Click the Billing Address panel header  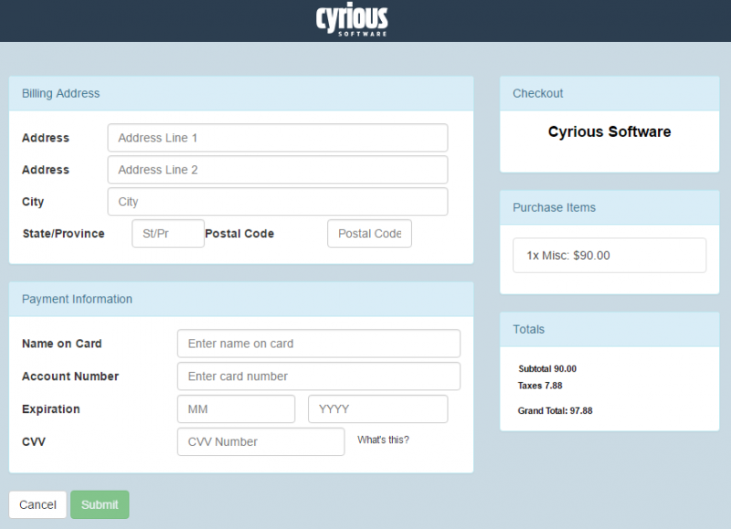(241, 93)
